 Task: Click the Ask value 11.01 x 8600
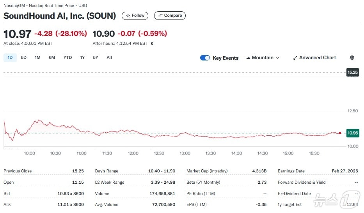click(71, 205)
